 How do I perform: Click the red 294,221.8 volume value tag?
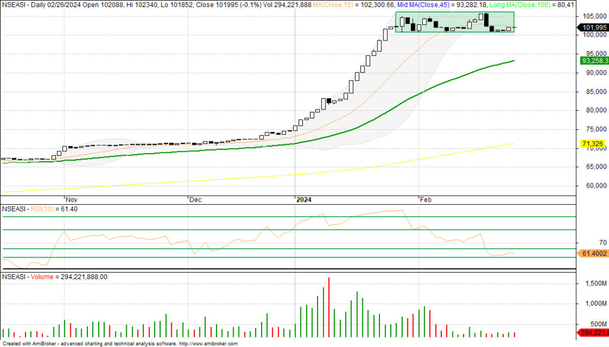[593, 333]
